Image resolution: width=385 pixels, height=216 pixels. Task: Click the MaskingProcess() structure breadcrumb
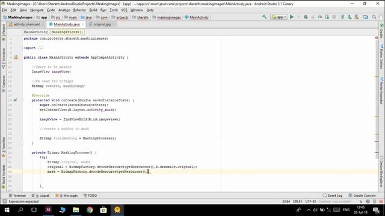tap(67, 32)
